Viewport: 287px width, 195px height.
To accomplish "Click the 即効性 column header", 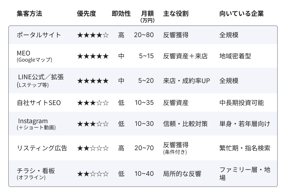I will (121, 14).
